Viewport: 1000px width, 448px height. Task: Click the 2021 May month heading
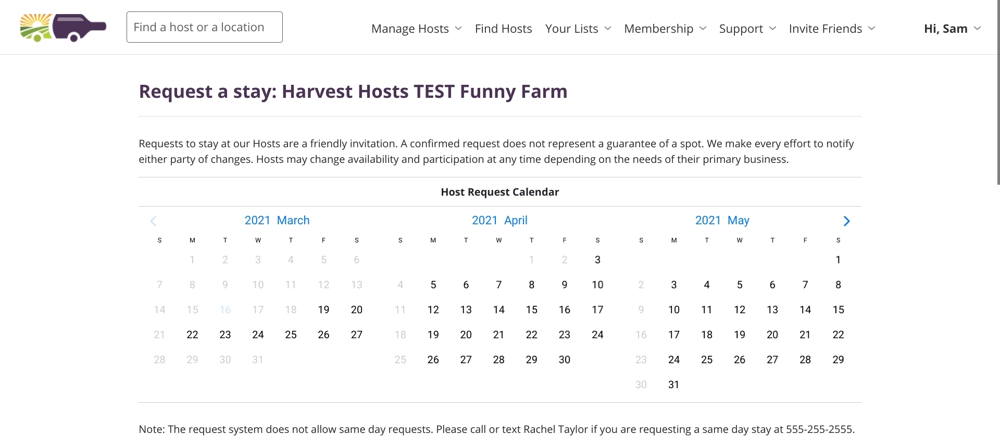[x=722, y=220]
